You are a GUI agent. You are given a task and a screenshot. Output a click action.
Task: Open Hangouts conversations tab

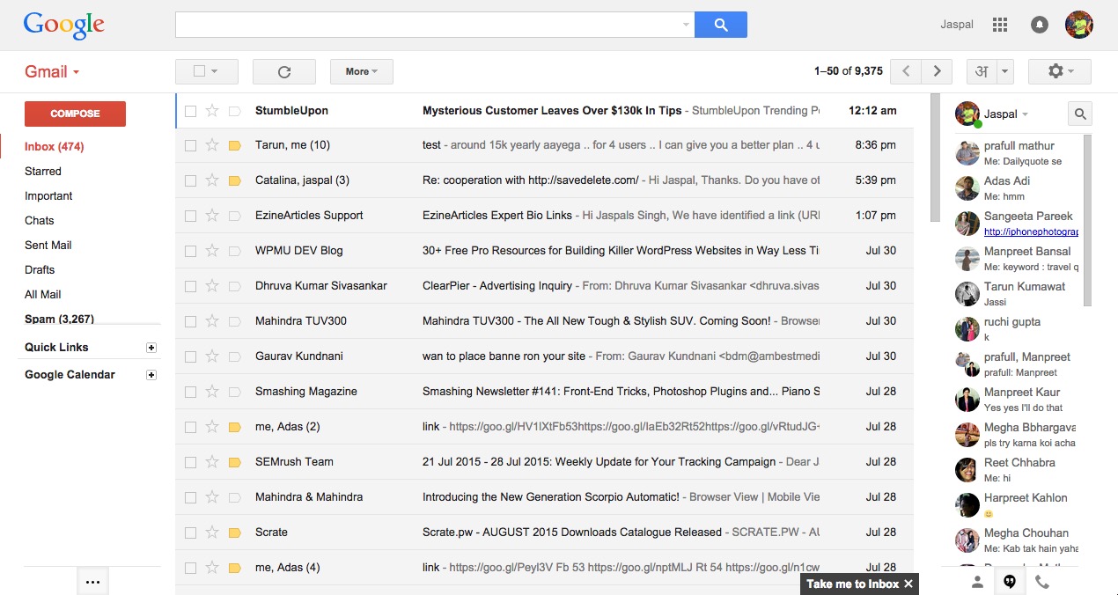point(1010,582)
